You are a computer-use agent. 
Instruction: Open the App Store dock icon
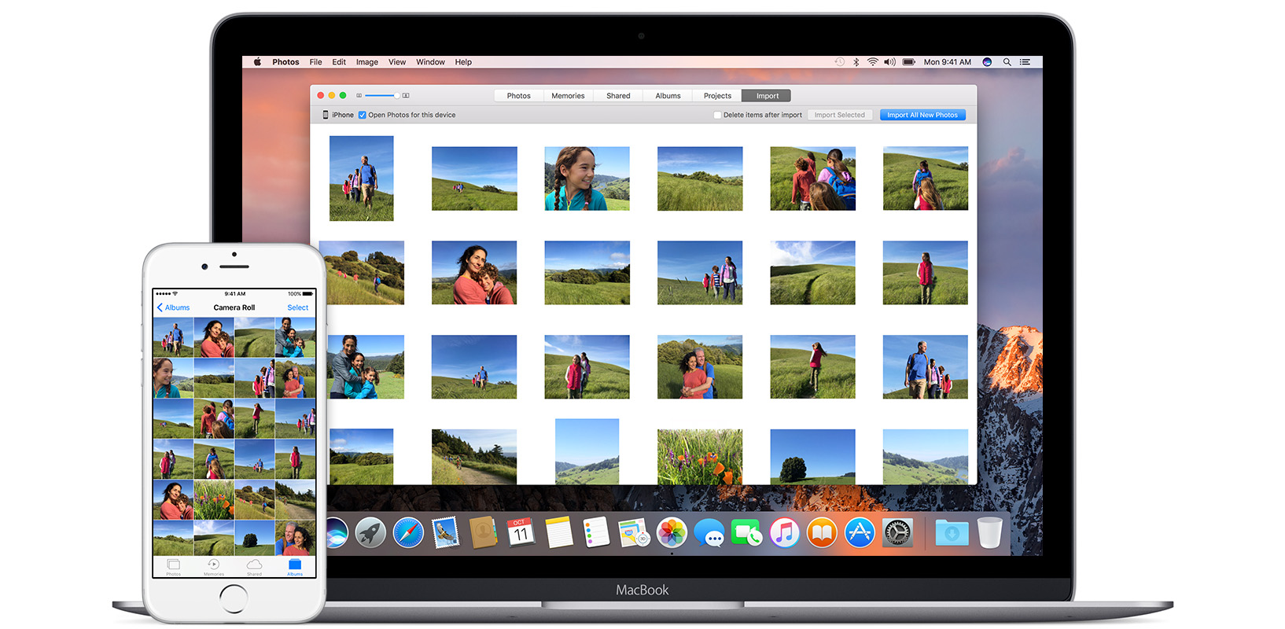860,533
